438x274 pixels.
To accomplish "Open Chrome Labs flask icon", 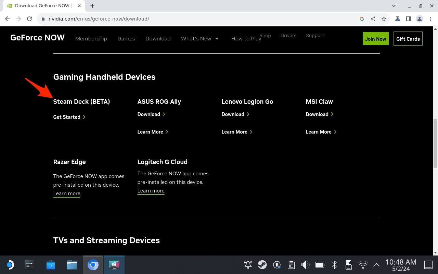I will tap(398, 19).
